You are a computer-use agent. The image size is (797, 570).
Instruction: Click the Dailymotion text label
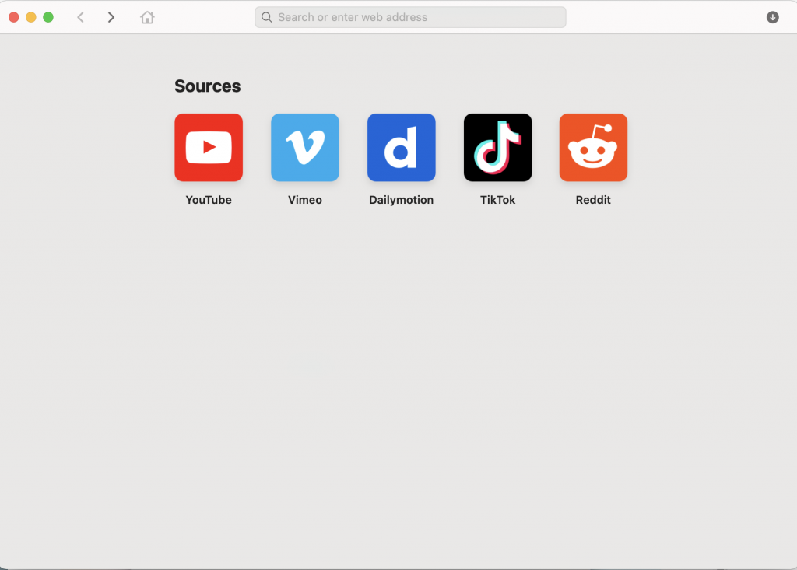click(402, 200)
